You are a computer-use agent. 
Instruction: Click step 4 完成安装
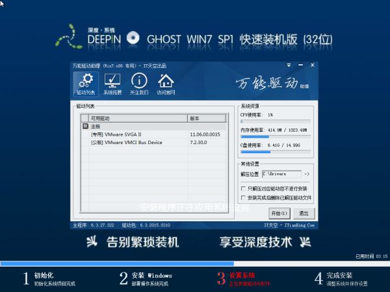point(341,279)
